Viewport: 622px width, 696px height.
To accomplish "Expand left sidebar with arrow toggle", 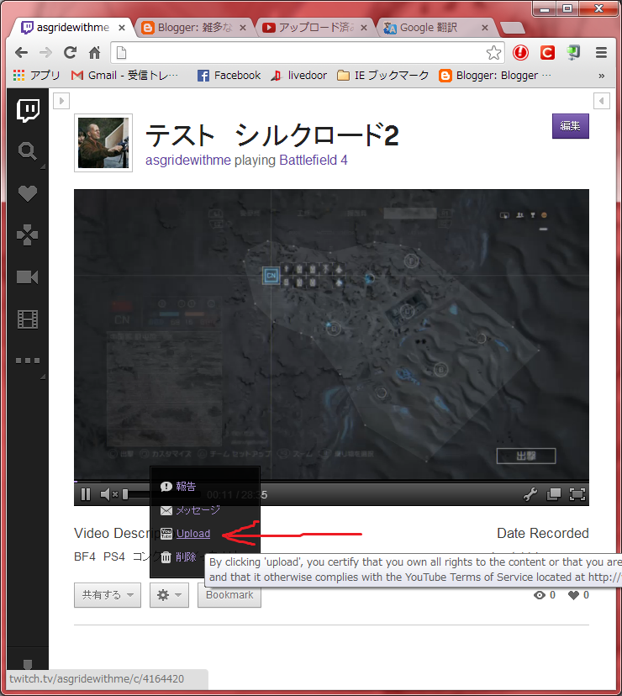I will pos(61,101).
